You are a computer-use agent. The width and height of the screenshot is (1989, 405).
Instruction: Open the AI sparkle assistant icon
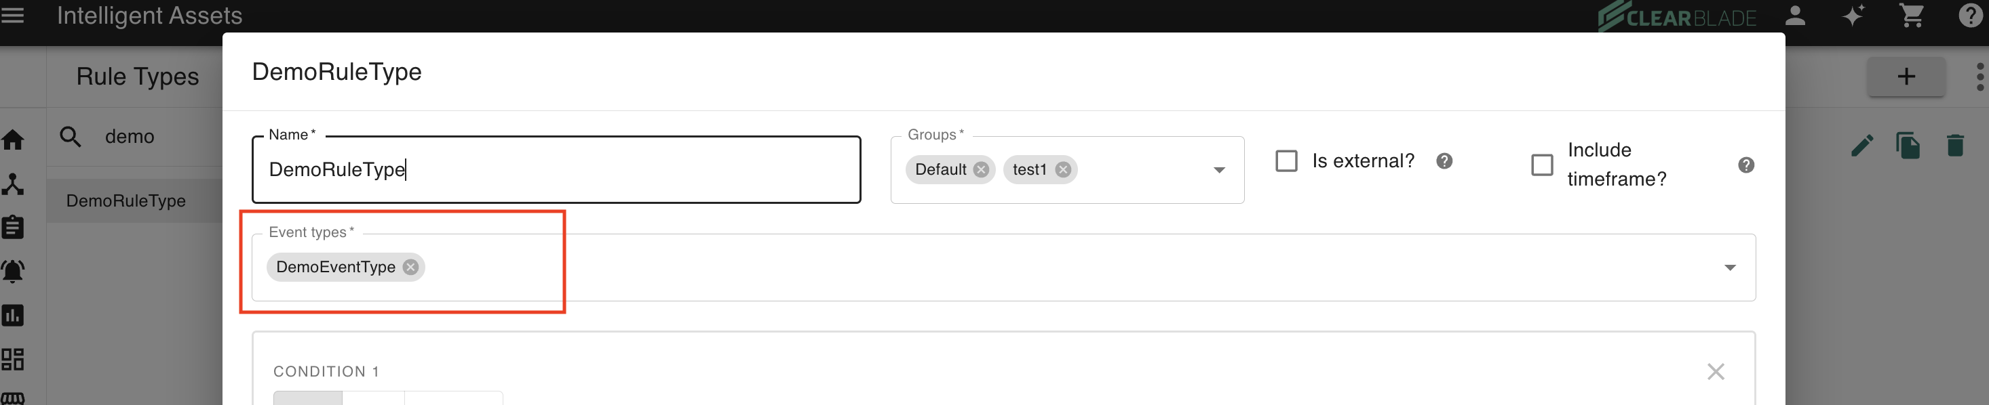(x=1853, y=16)
